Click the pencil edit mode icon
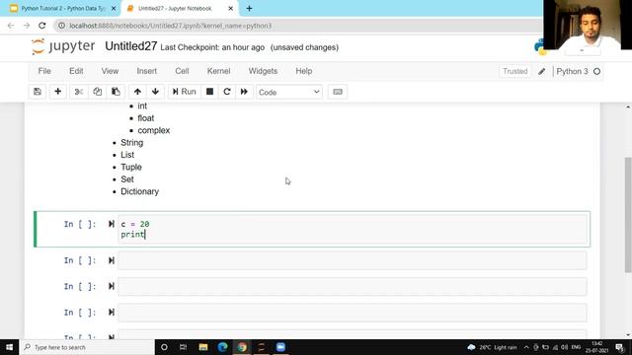 (542, 71)
